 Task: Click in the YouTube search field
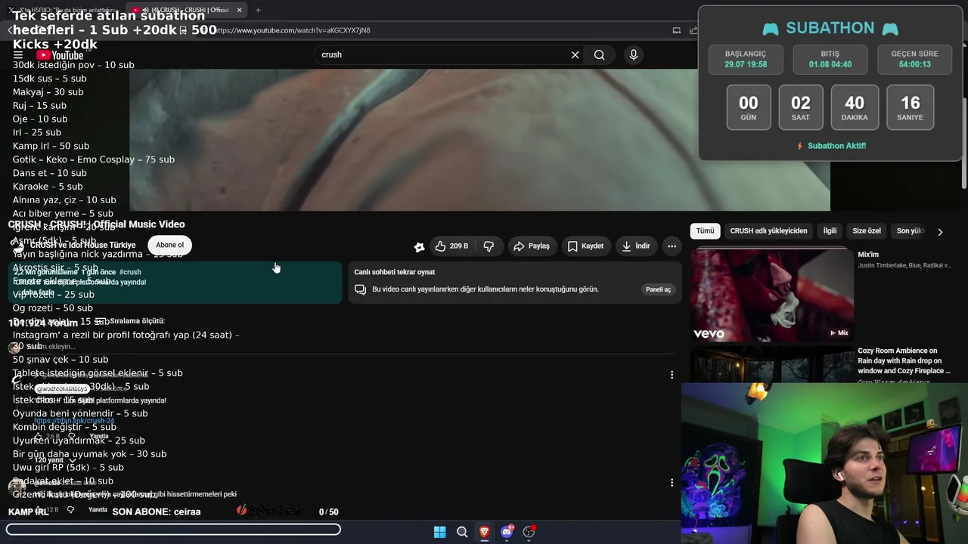pos(442,54)
